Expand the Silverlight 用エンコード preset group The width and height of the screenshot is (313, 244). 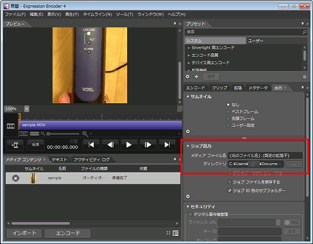pos(188,48)
